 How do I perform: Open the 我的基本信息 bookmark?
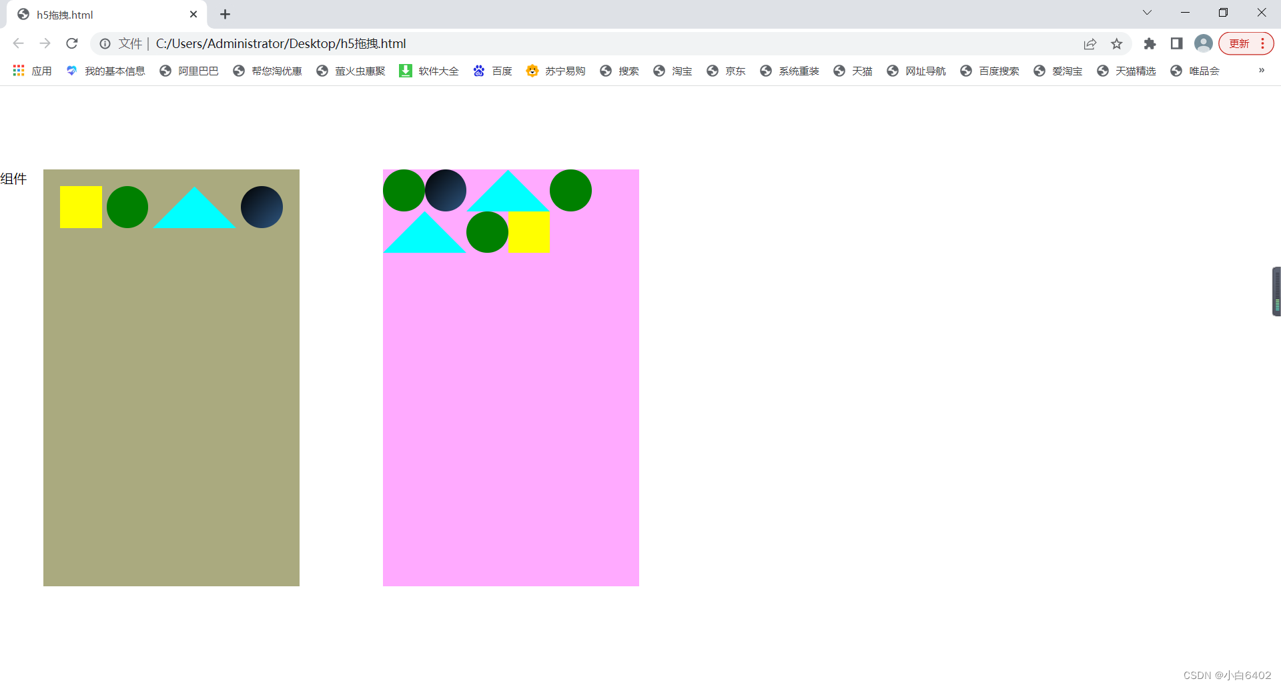pyautogui.click(x=105, y=71)
